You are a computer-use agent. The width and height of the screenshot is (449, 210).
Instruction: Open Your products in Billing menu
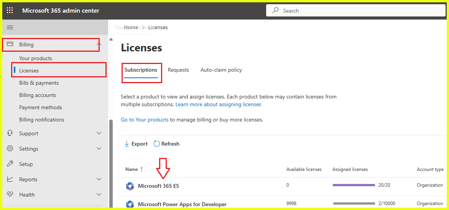[x=36, y=58]
